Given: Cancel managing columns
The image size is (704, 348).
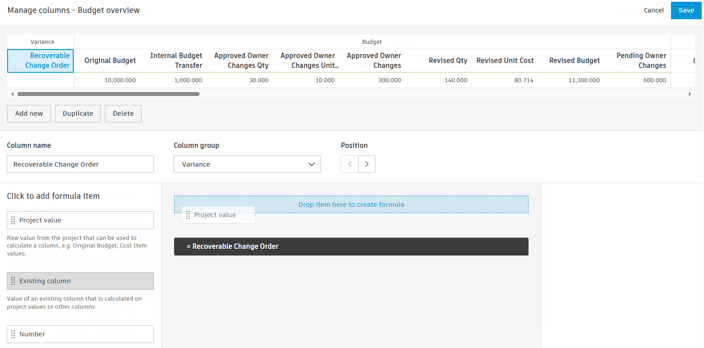Looking at the screenshot, I should click(x=654, y=10).
